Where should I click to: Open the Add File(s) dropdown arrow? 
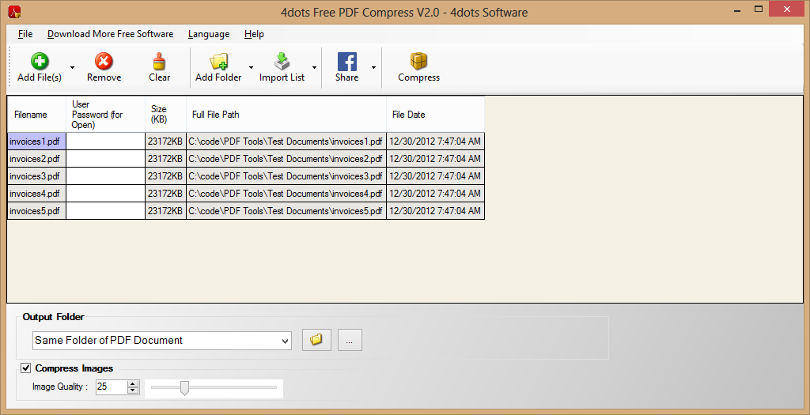click(x=72, y=68)
